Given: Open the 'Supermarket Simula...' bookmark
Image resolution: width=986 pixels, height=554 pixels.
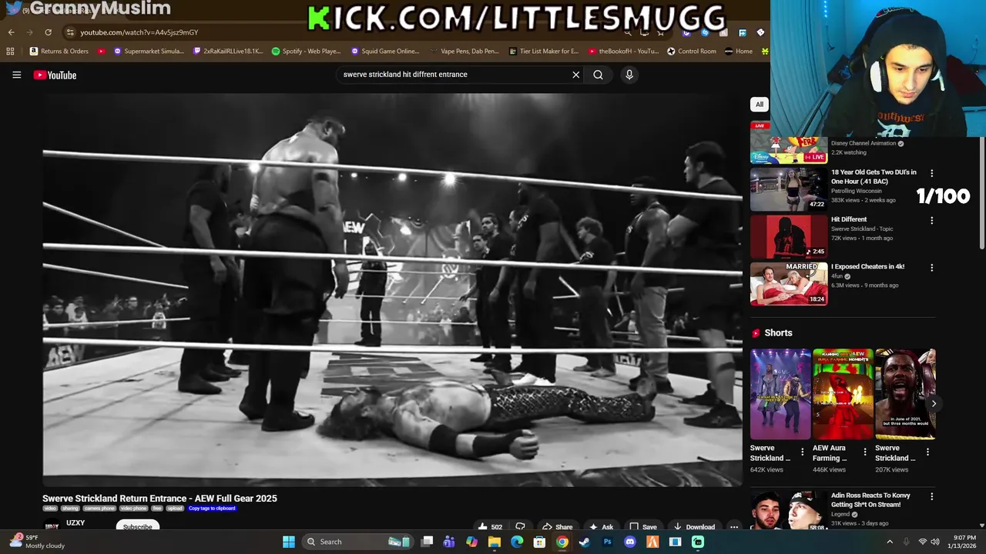Looking at the screenshot, I should [149, 52].
